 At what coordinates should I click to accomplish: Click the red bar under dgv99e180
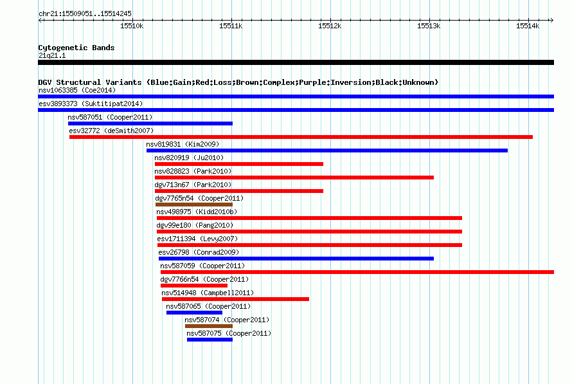click(x=309, y=232)
